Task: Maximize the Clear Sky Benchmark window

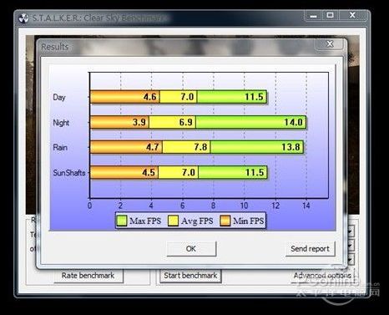Action: 330,15
